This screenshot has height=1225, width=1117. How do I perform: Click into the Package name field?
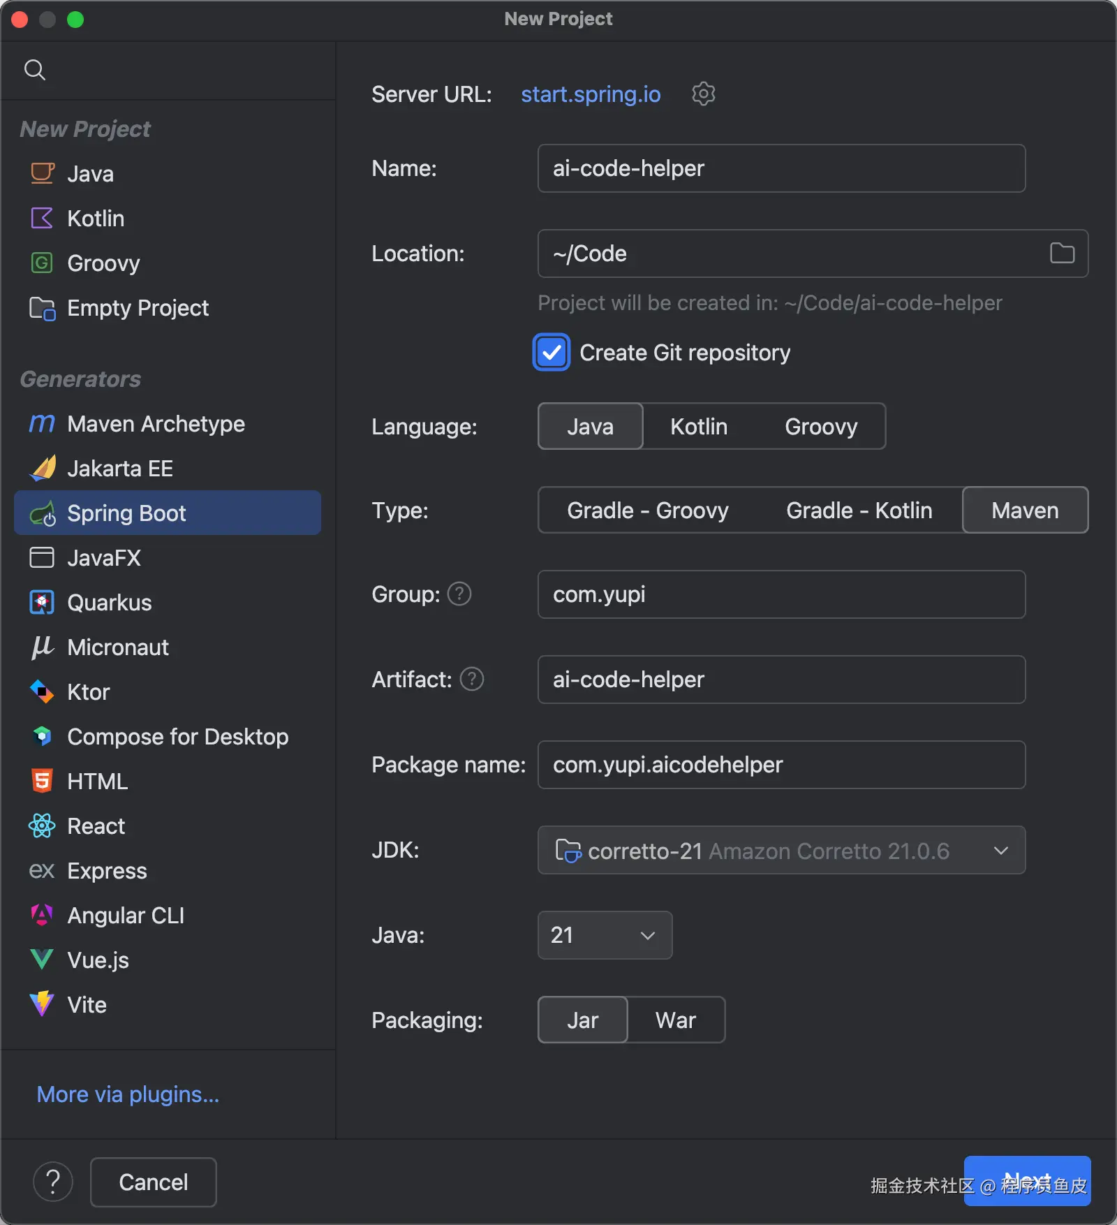coord(781,765)
